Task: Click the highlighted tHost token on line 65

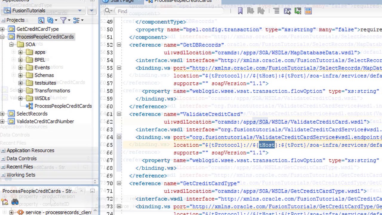Action: click(x=267, y=145)
